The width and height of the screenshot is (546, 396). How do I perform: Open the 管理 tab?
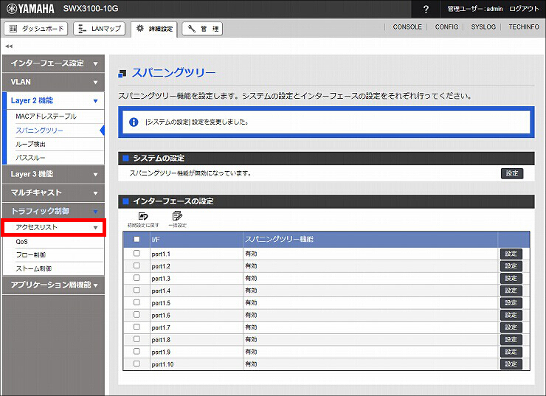pyautogui.click(x=202, y=29)
